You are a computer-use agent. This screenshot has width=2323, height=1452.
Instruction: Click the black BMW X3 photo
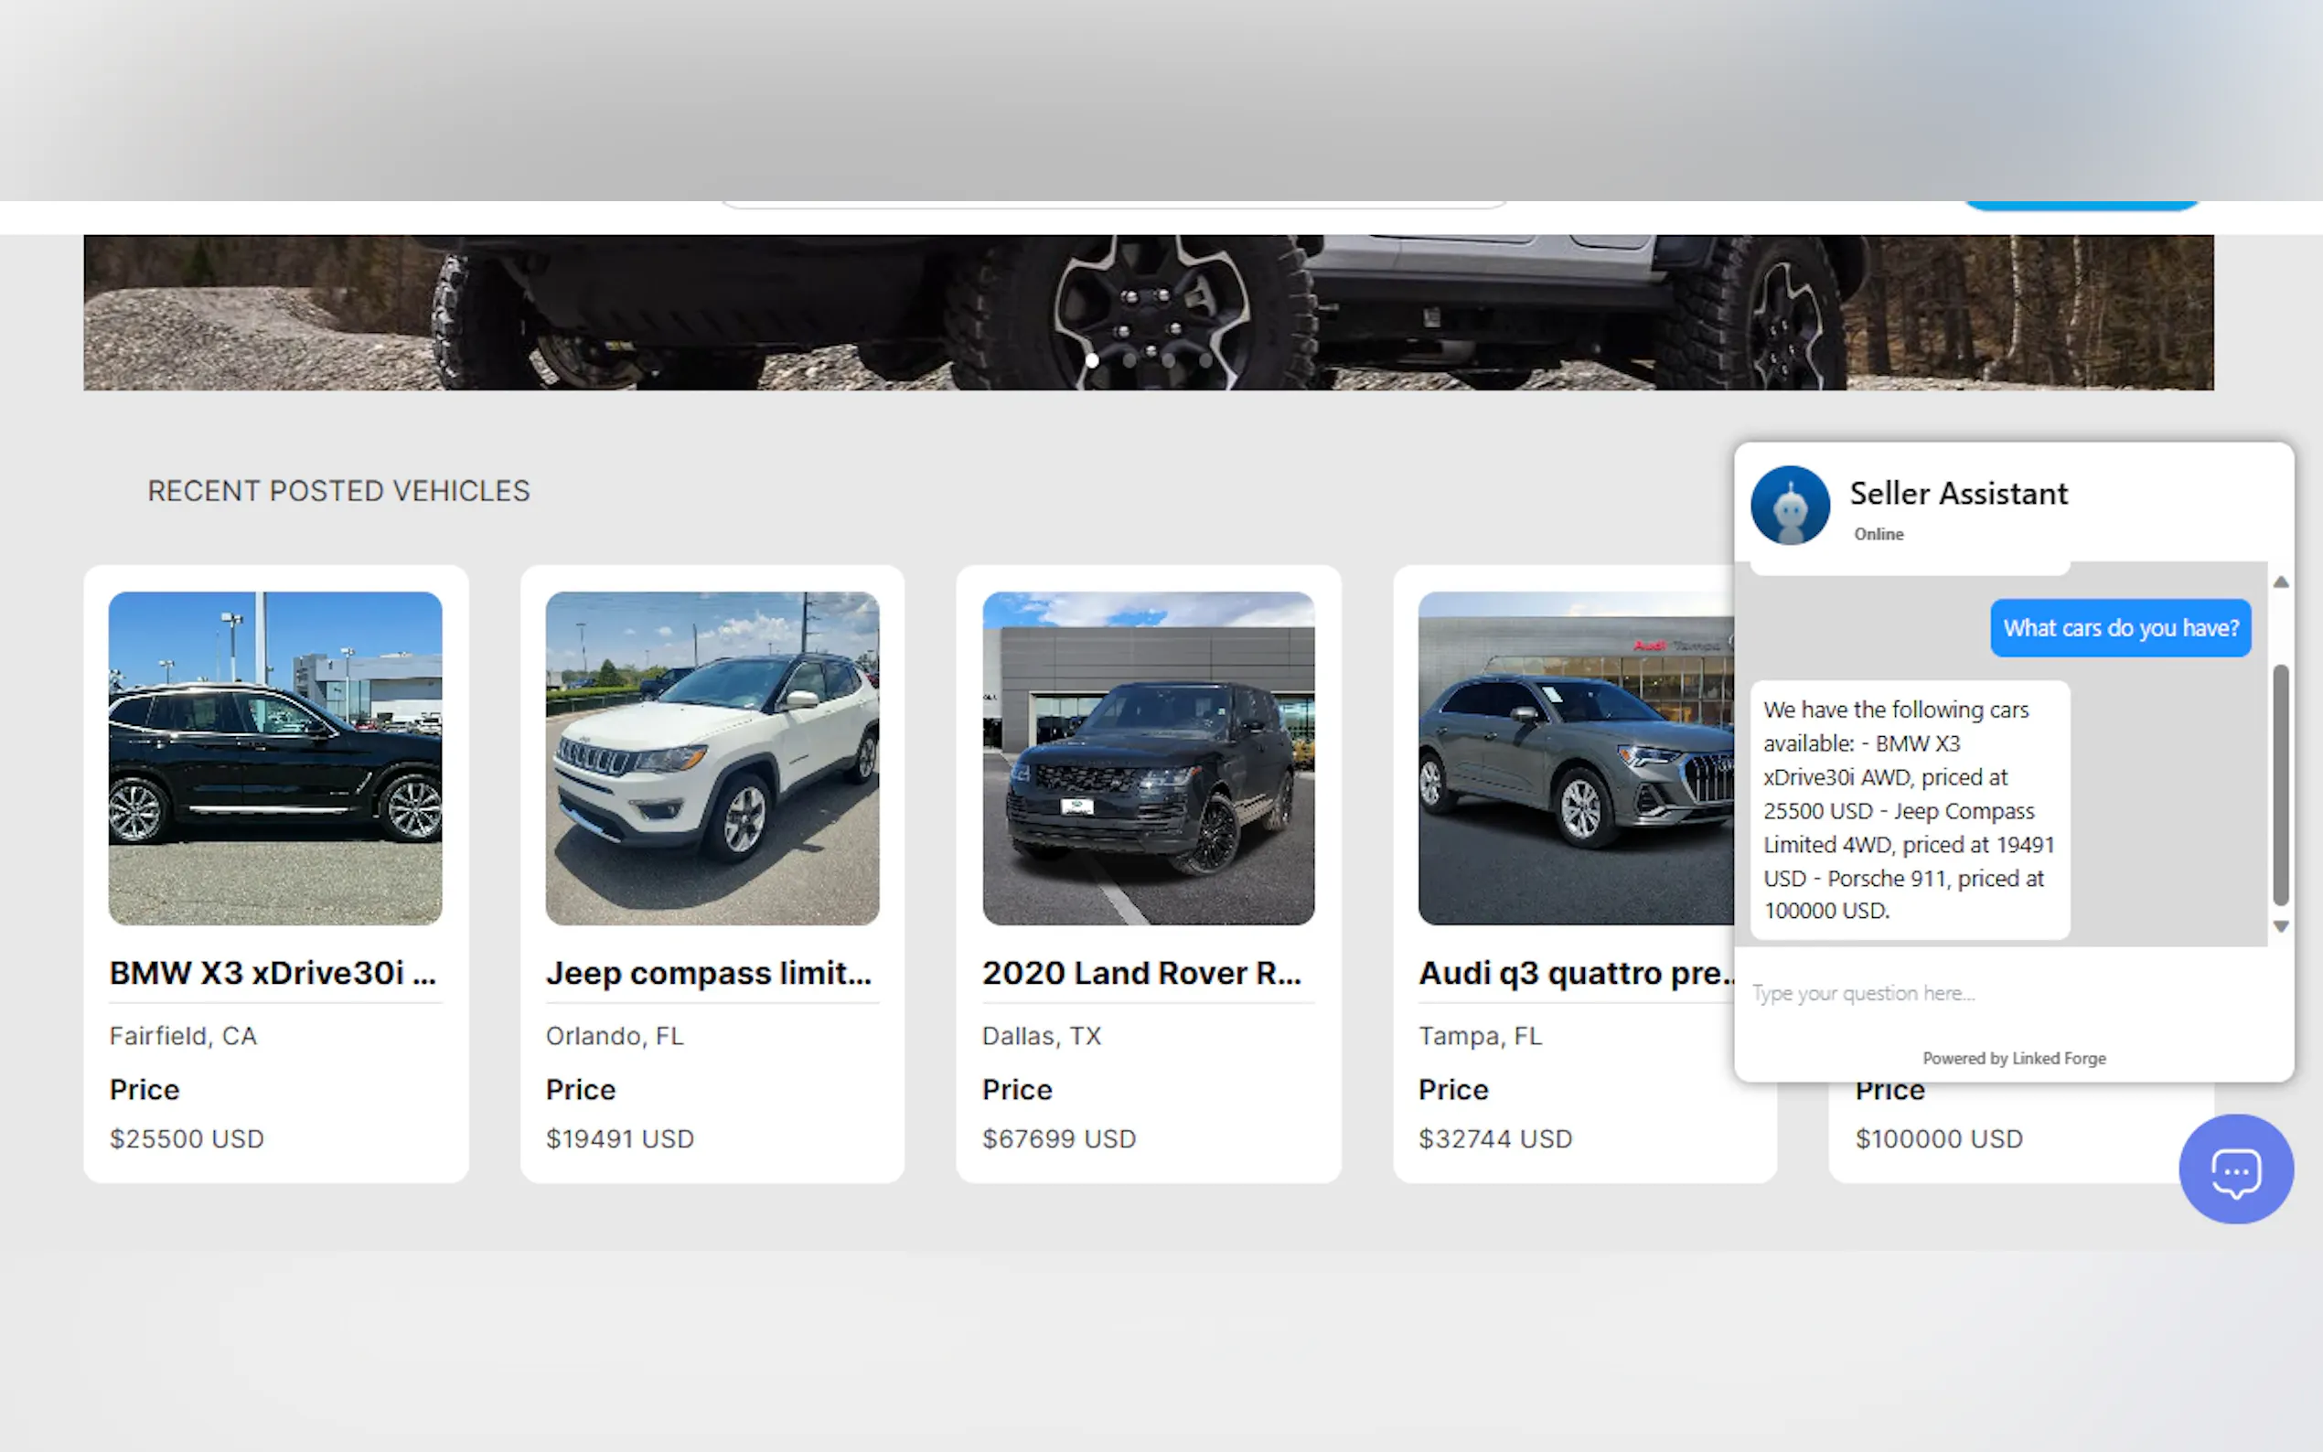[x=275, y=758]
